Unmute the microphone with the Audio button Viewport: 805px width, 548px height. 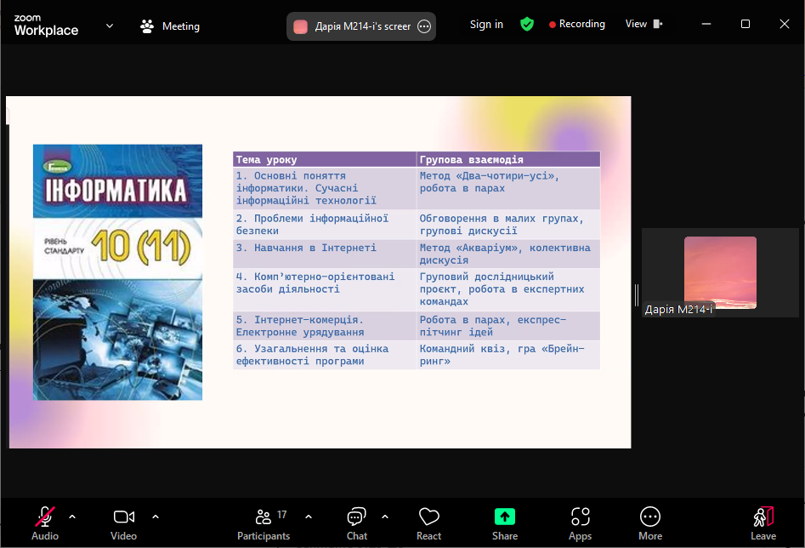point(45,522)
